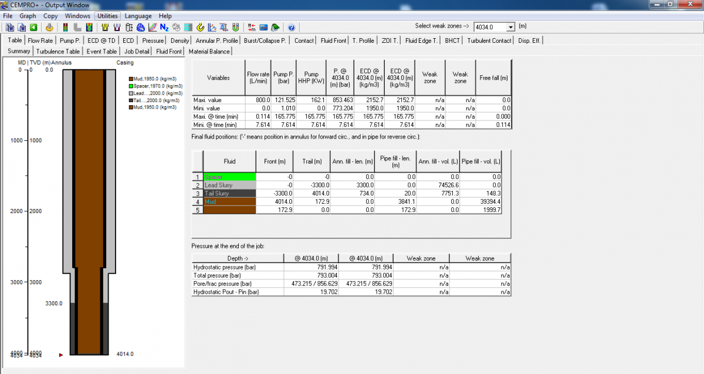Open the Utilities menu

[x=107, y=16]
